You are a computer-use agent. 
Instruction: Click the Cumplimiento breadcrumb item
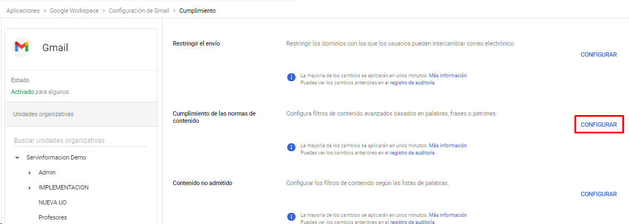198,11
